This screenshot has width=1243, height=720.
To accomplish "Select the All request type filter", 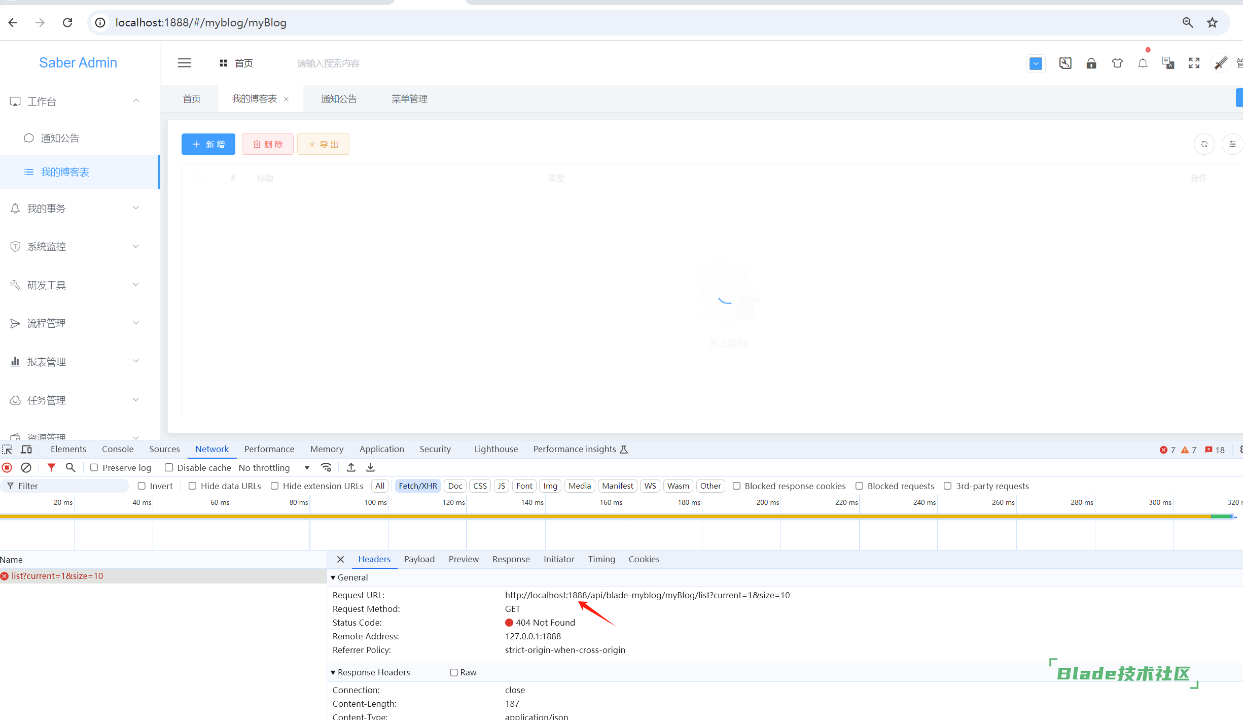I will [x=380, y=486].
